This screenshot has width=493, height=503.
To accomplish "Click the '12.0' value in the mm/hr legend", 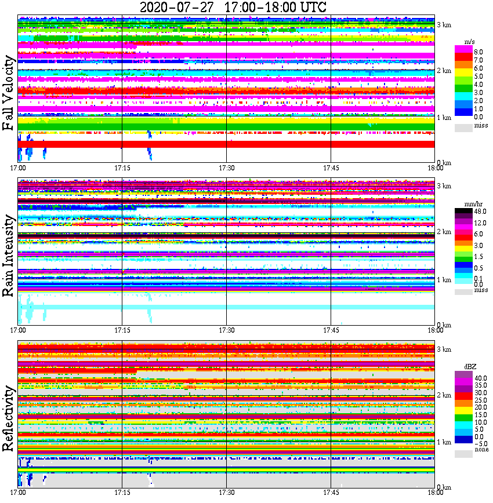I will pyautogui.click(x=480, y=223).
